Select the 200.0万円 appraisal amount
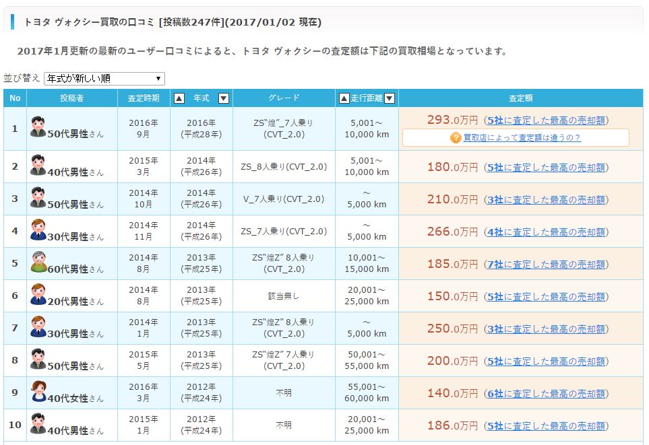 coord(452,361)
